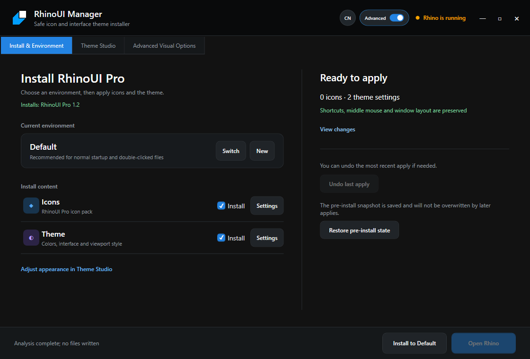Click the blue diamond Icons pack icon
Image resolution: width=530 pixels, height=359 pixels.
click(x=31, y=206)
